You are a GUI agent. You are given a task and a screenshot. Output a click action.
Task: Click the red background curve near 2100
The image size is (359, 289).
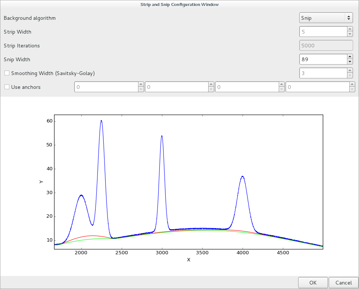click(89, 236)
